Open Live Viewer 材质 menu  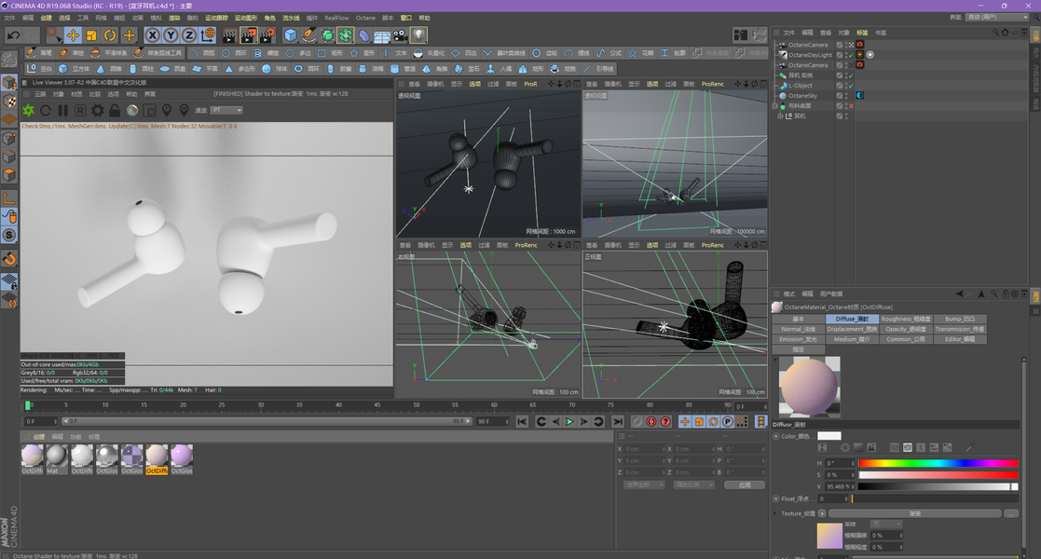click(77, 94)
